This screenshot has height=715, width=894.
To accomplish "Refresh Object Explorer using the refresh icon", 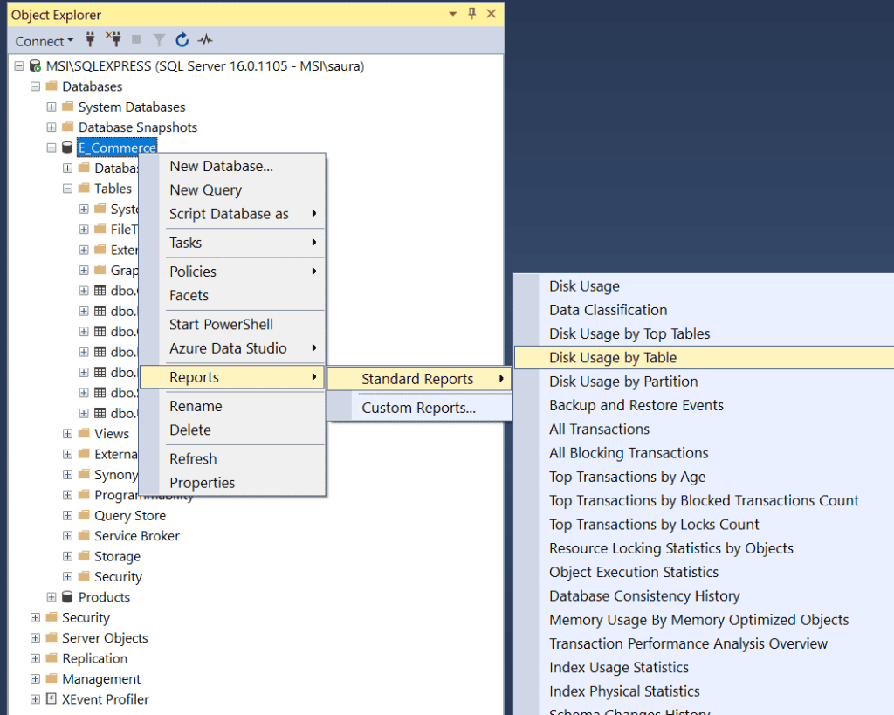I will pyautogui.click(x=181, y=40).
